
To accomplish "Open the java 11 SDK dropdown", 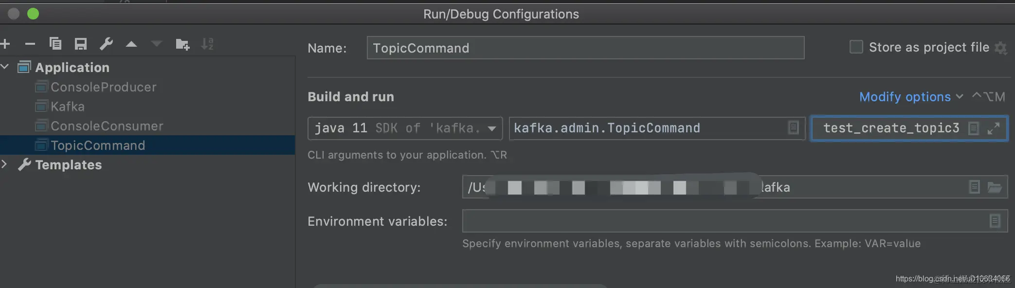I will pyautogui.click(x=491, y=128).
